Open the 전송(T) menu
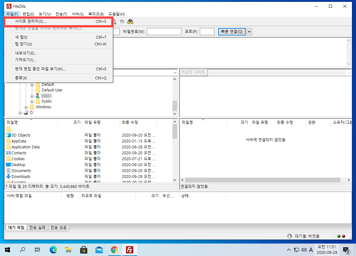This screenshot has height=256, width=356. coord(61,14)
